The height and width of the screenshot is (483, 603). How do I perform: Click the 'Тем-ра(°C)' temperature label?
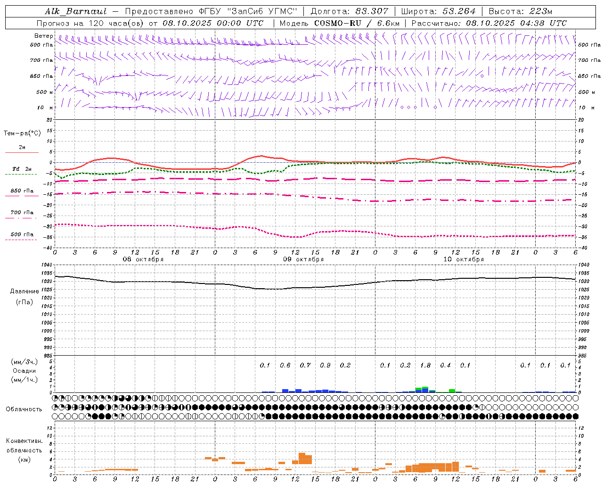(22, 133)
